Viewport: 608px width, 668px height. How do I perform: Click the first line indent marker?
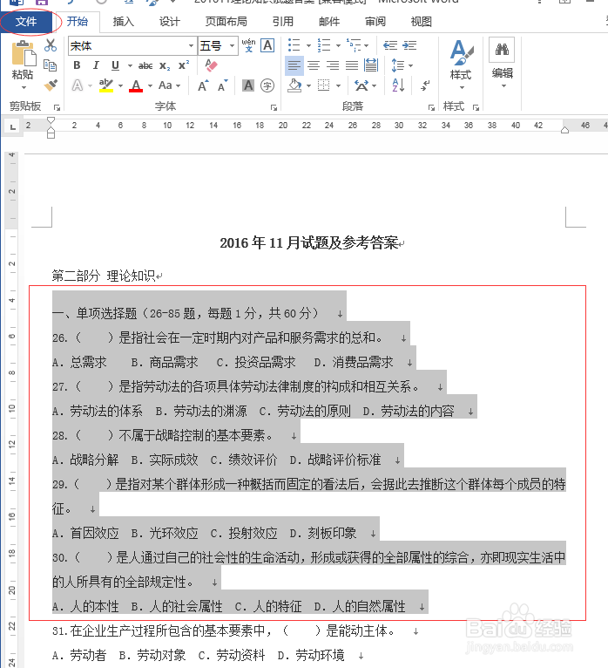pos(51,120)
